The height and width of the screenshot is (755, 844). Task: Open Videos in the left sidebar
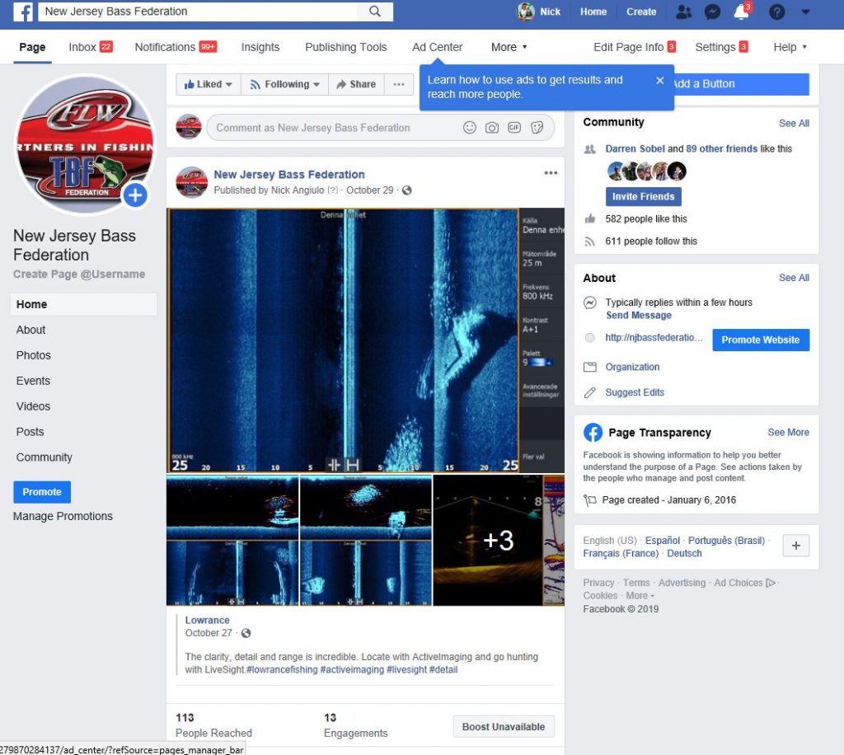(33, 406)
